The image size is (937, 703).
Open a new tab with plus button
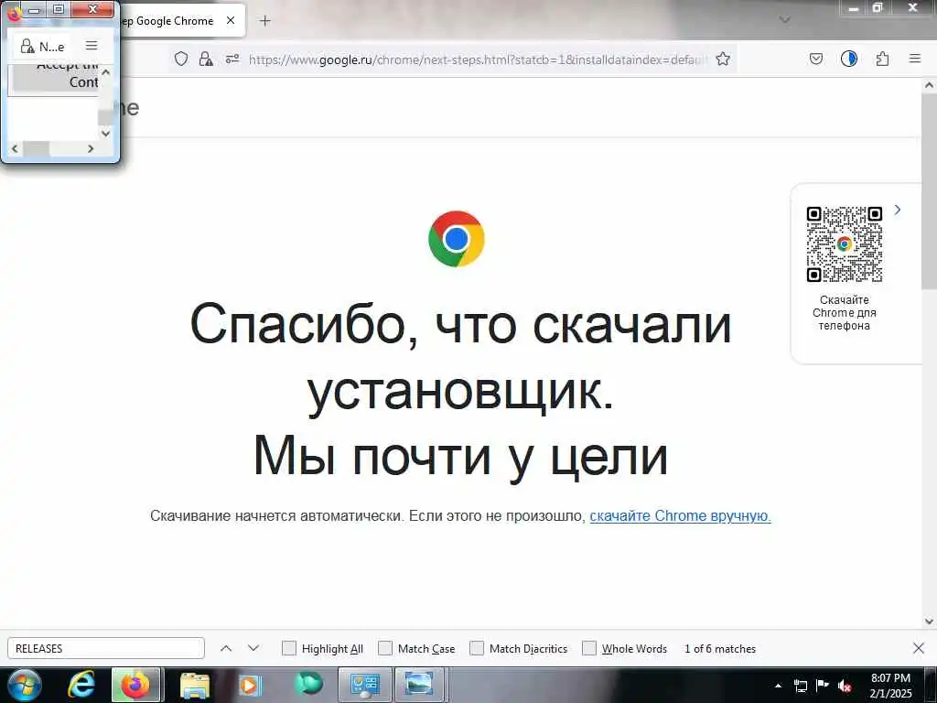tap(264, 21)
